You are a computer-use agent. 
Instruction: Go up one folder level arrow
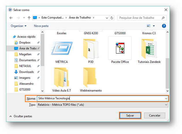click(x=29, y=18)
